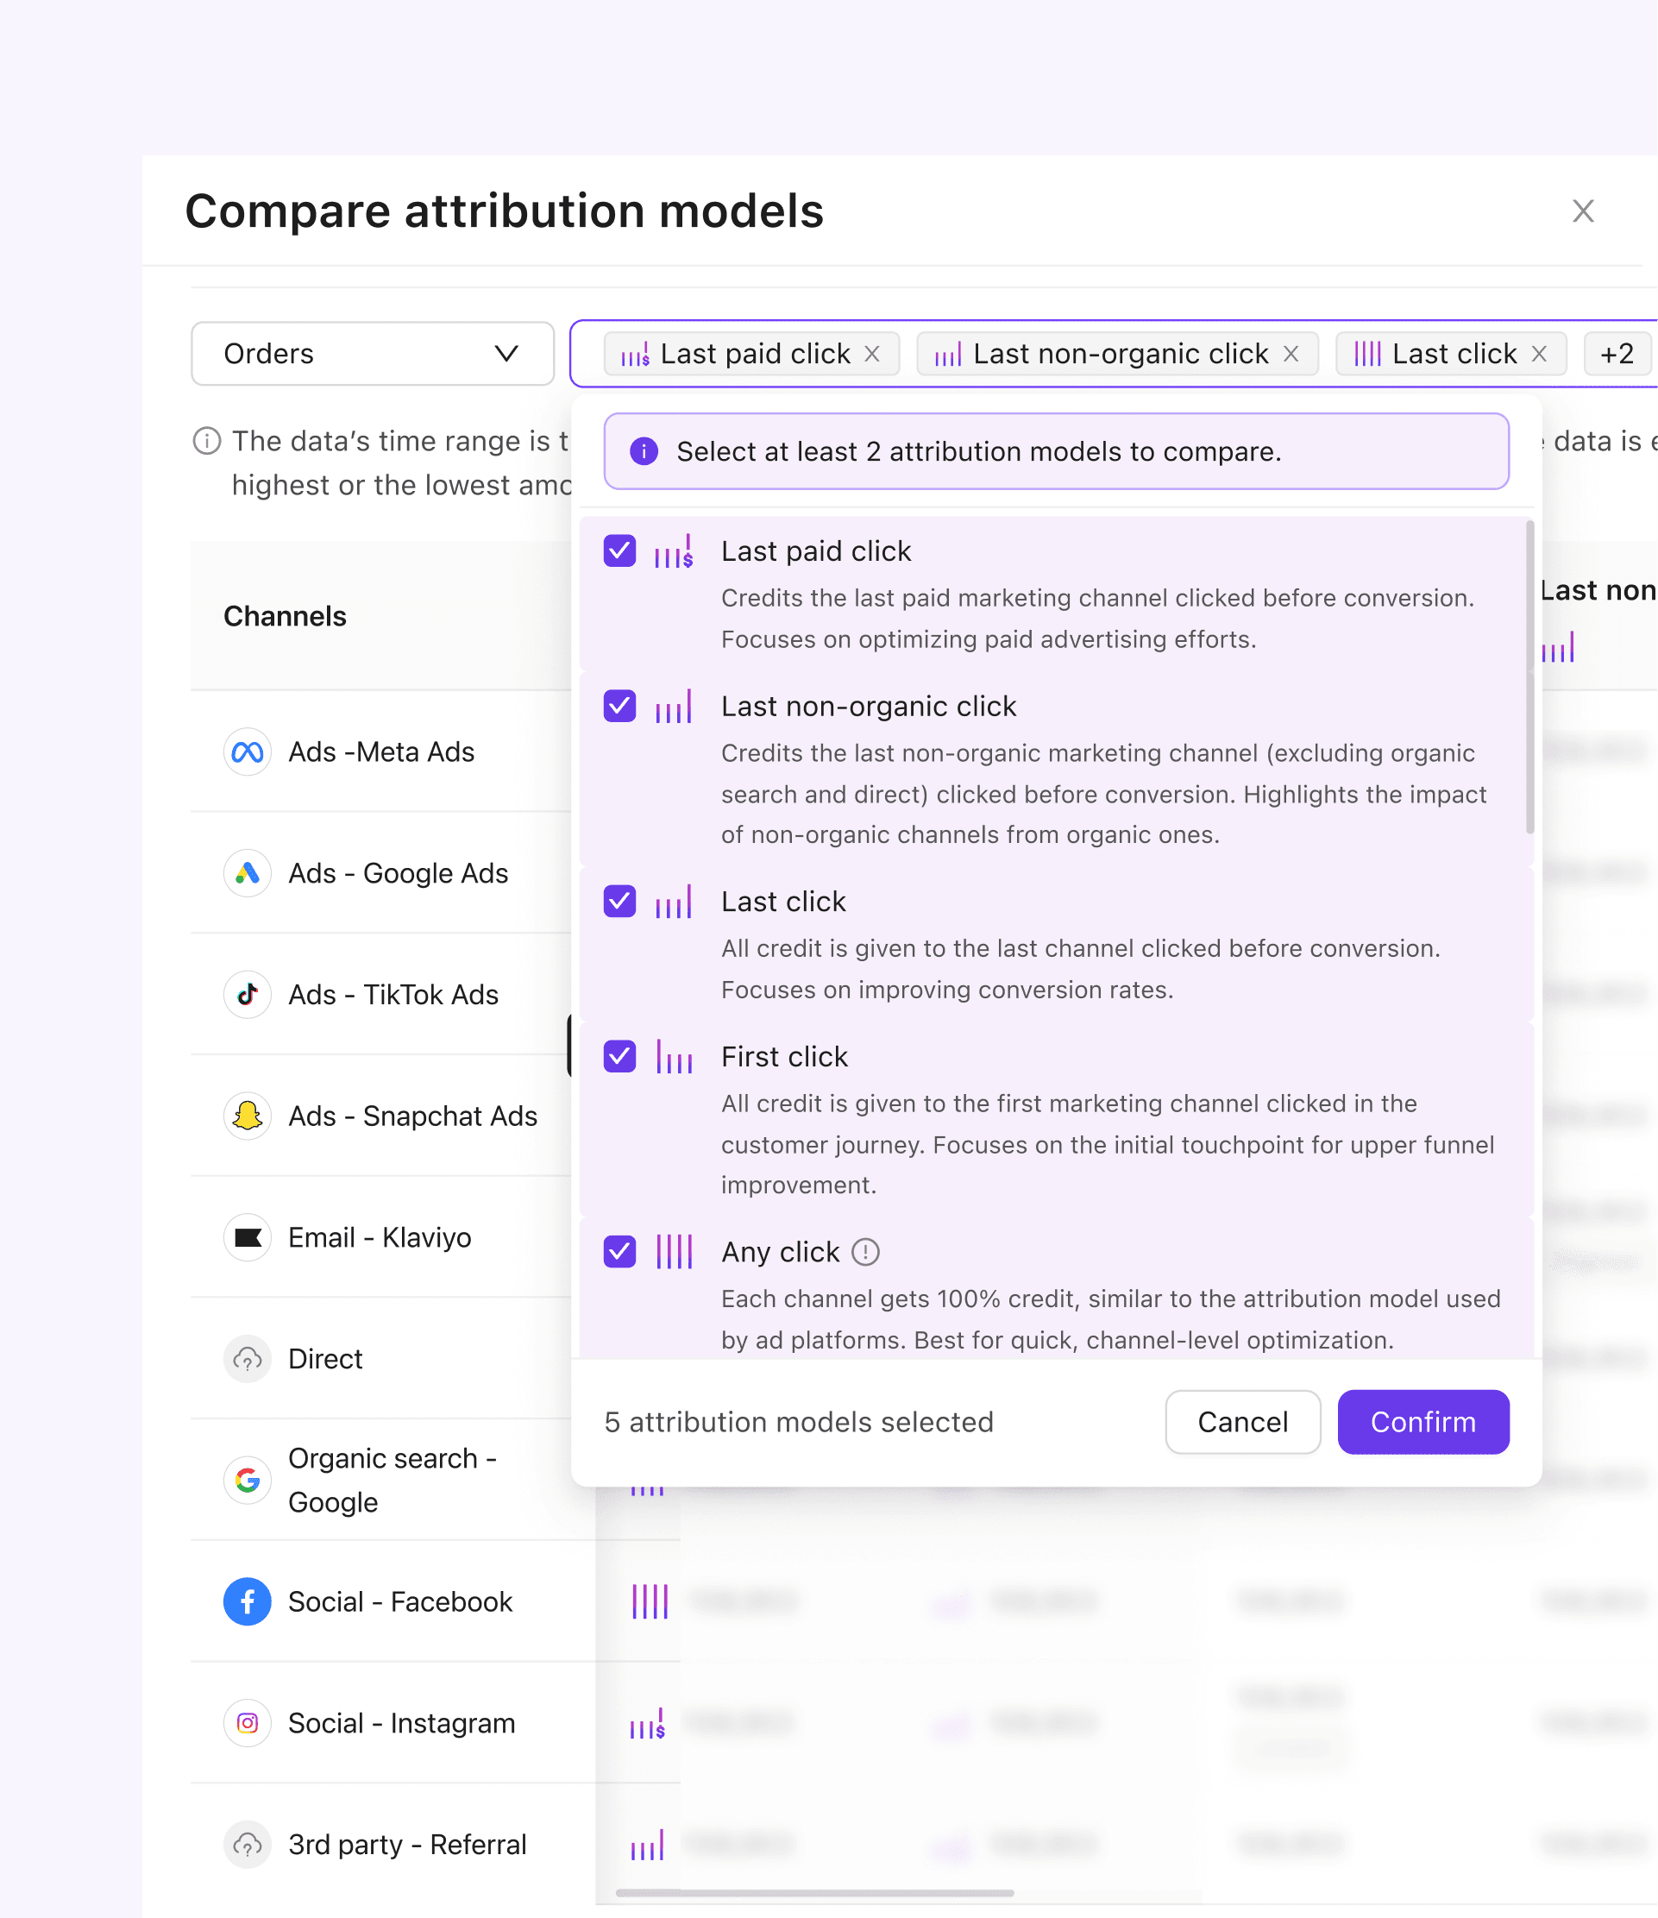Uncheck the First click checkbox
The height and width of the screenshot is (1918, 1658).
[x=619, y=1056]
